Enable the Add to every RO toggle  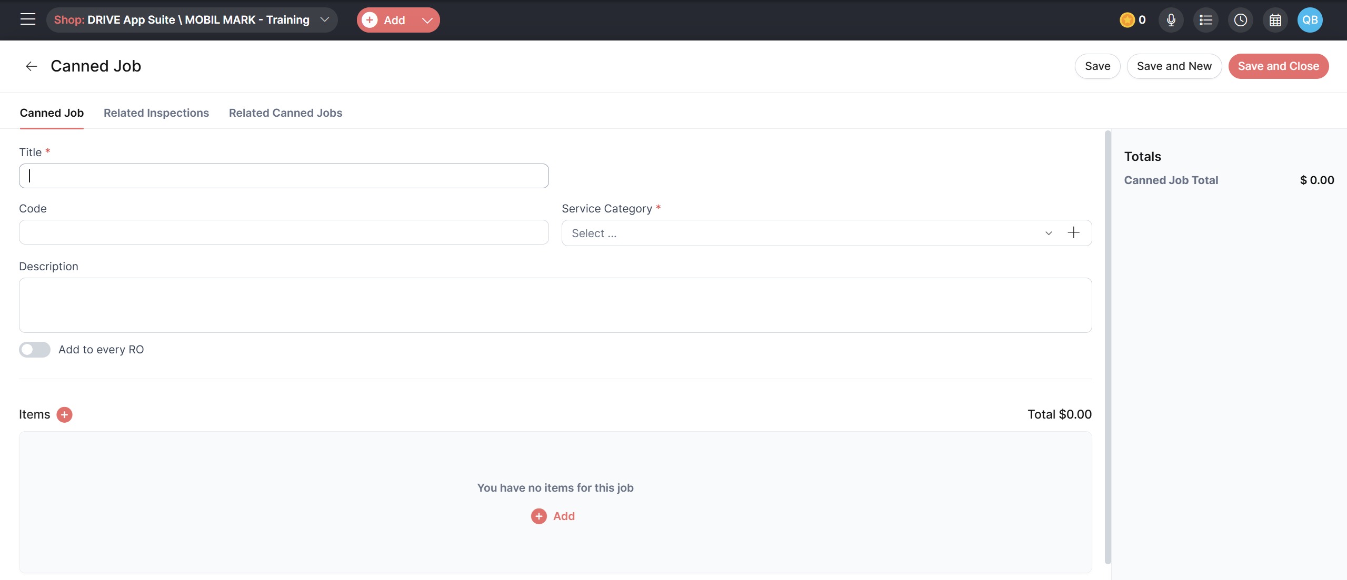click(x=35, y=350)
